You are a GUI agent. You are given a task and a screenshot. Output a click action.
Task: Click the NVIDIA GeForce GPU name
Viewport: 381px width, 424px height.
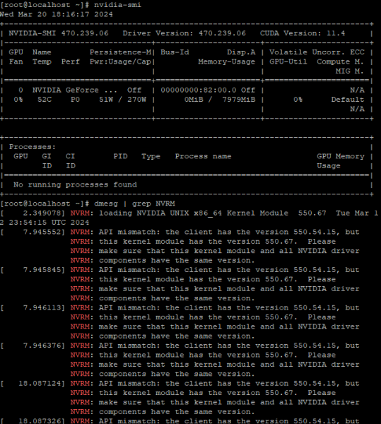pyautogui.click(x=75, y=90)
